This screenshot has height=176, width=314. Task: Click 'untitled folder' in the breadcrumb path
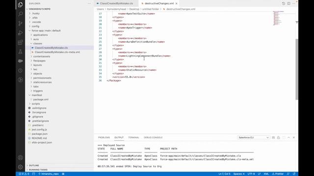(x=151, y=9)
